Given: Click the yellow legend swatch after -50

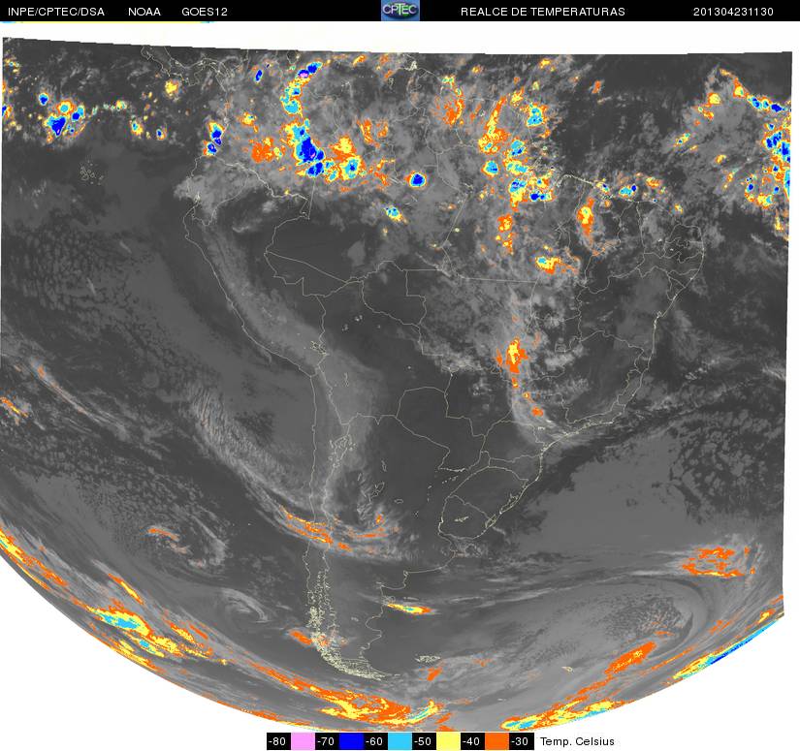Looking at the screenshot, I should 448,741.
